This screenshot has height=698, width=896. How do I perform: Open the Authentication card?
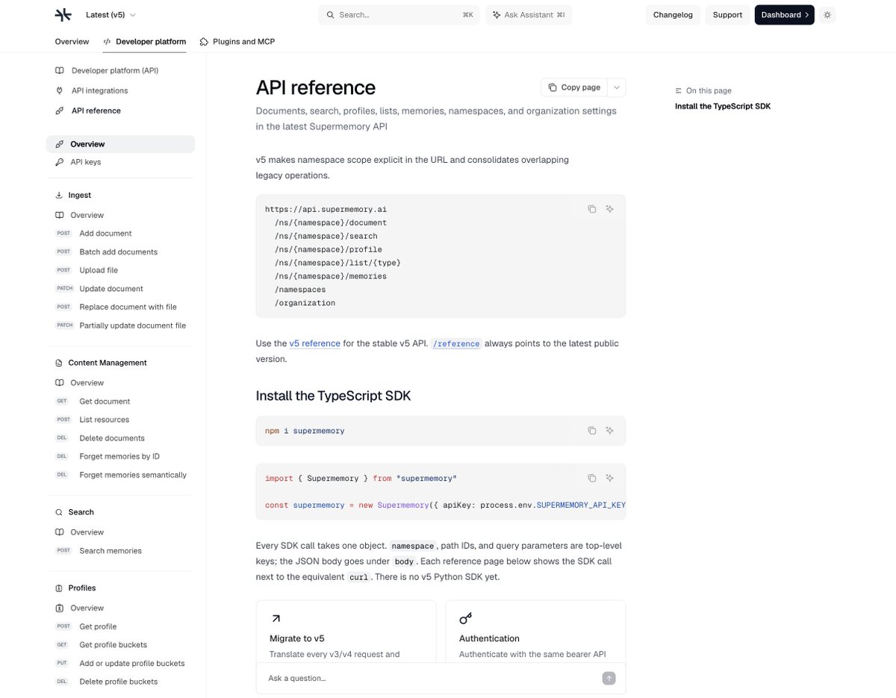[x=535, y=631]
